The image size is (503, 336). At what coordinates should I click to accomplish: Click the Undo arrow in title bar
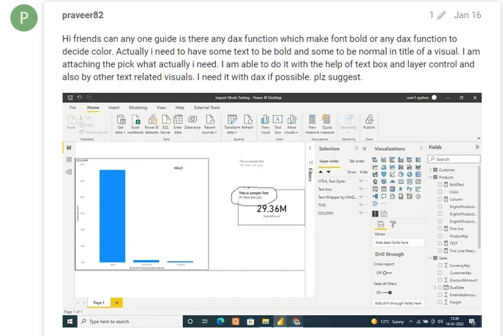coord(79,98)
